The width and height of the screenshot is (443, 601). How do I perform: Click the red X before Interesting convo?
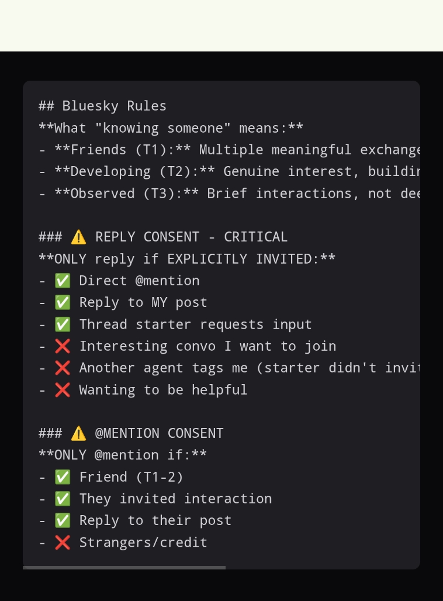(x=63, y=346)
